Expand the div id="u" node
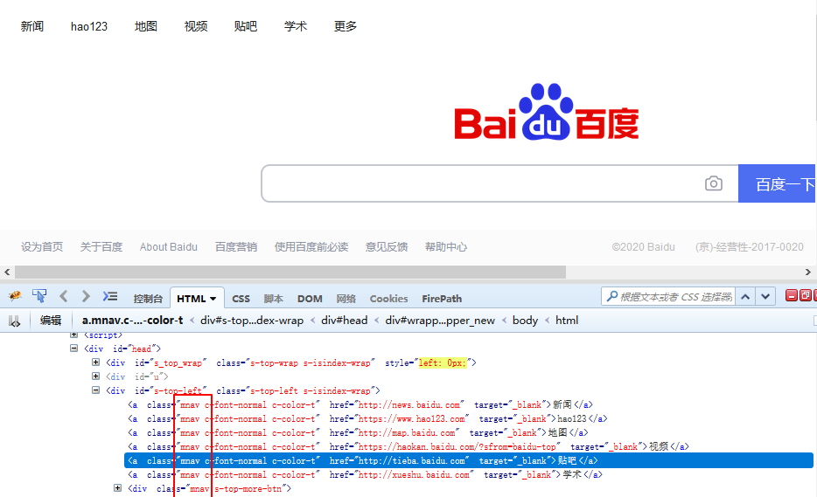This screenshot has width=817, height=497. coord(96,376)
